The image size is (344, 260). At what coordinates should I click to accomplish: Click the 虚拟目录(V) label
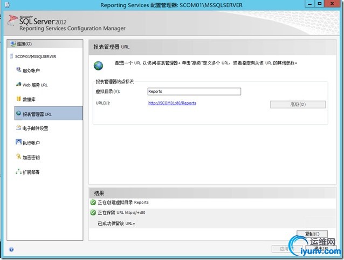[108, 91]
